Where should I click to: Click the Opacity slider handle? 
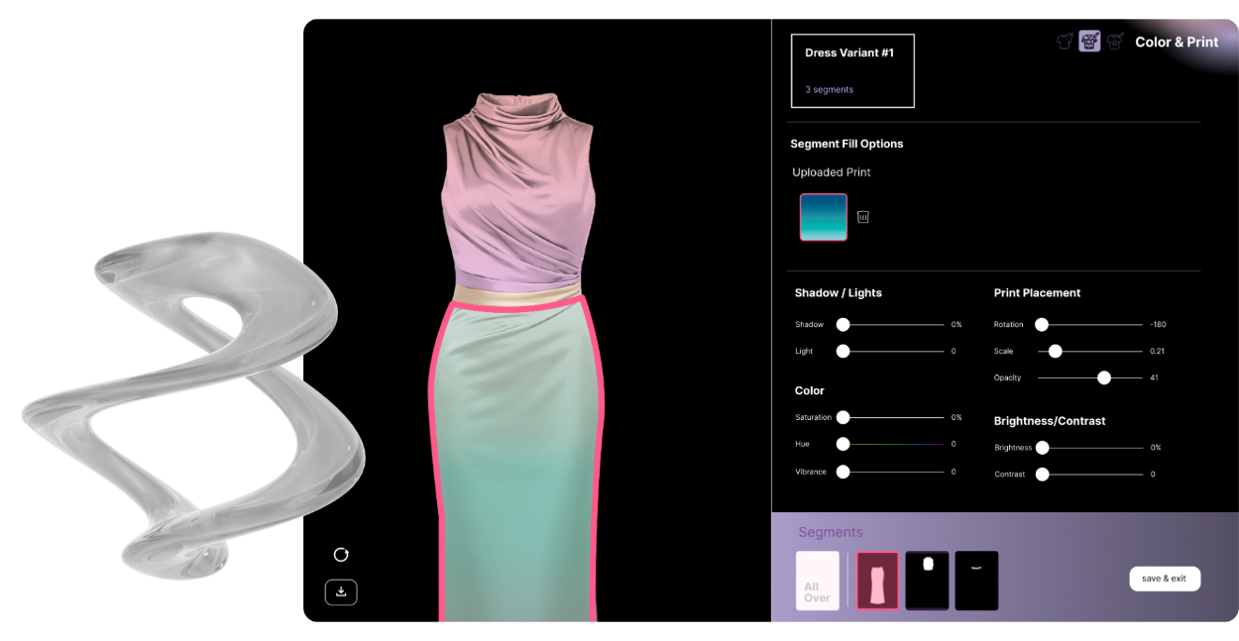coord(1104,377)
